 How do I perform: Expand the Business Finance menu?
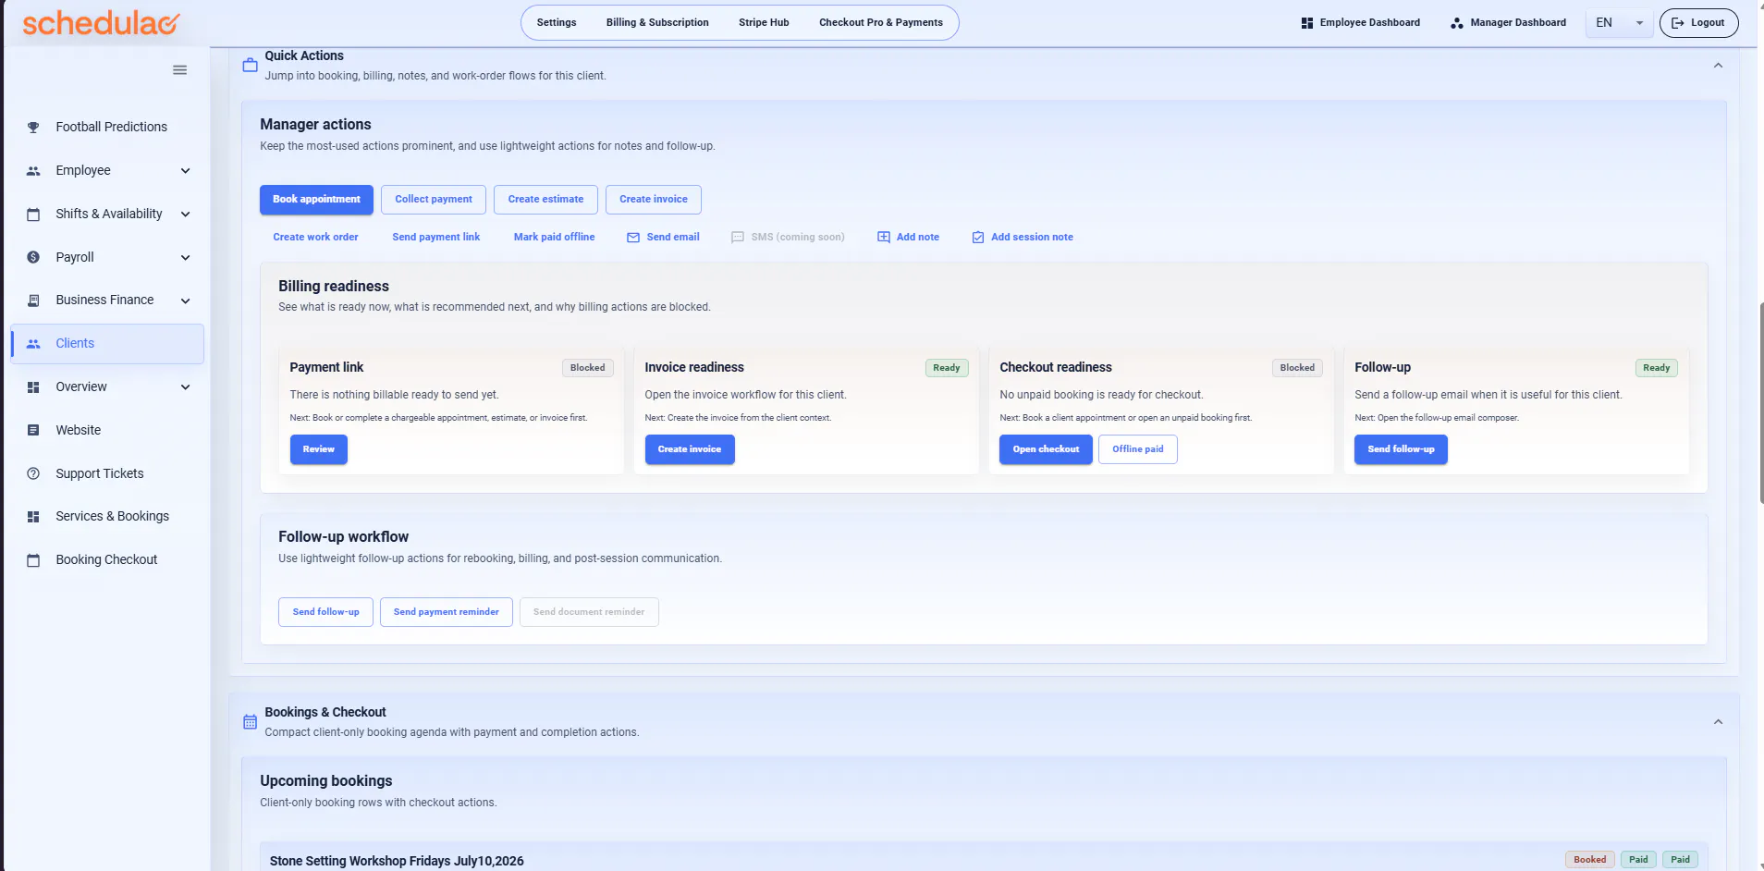[x=185, y=301]
